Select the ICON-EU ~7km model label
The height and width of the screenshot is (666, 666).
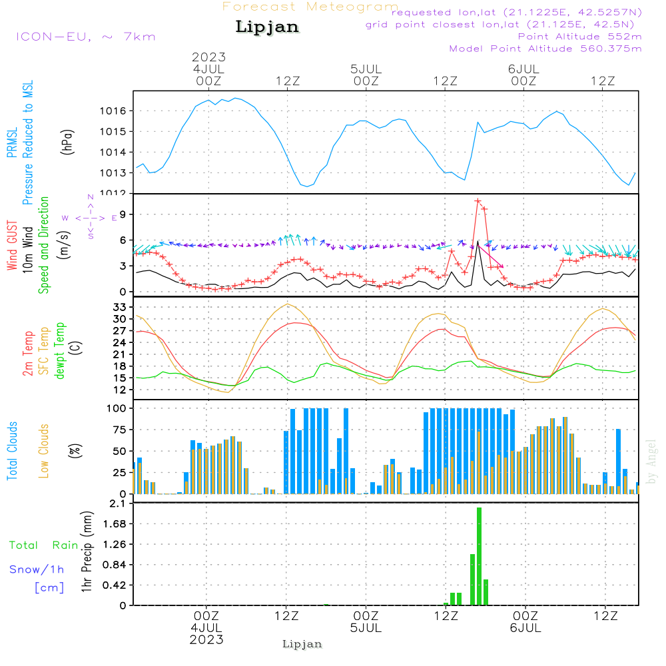point(85,37)
